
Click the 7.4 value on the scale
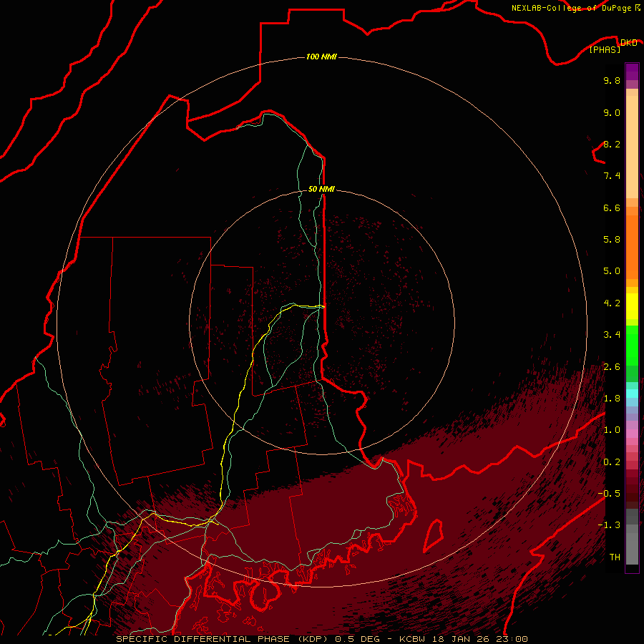[612, 176]
